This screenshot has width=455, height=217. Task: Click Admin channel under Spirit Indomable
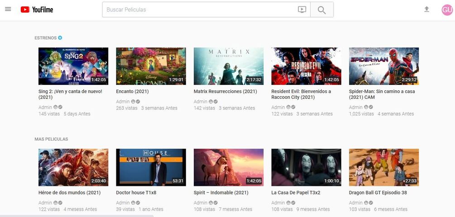[201, 203]
